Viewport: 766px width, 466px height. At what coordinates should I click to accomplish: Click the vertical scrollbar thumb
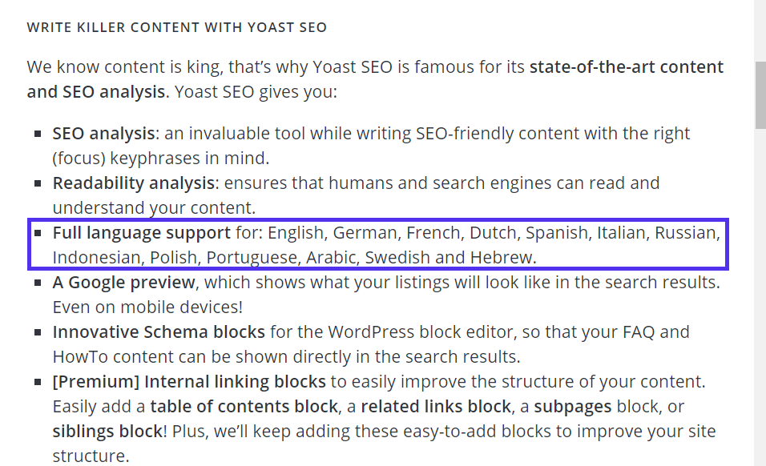pos(760,94)
